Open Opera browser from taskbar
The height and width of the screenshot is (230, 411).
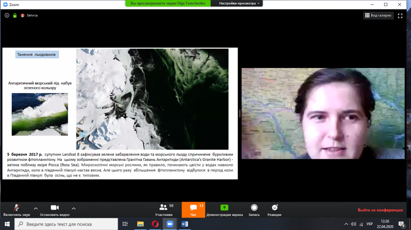coord(155,224)
